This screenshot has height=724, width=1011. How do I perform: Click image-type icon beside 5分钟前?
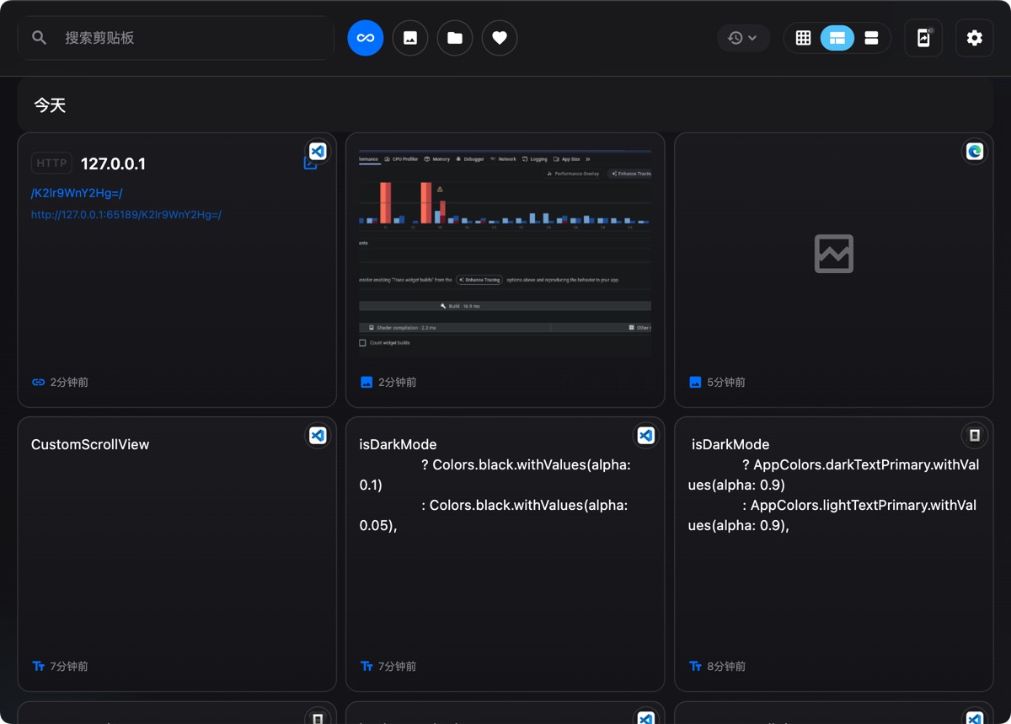(695, 382)
